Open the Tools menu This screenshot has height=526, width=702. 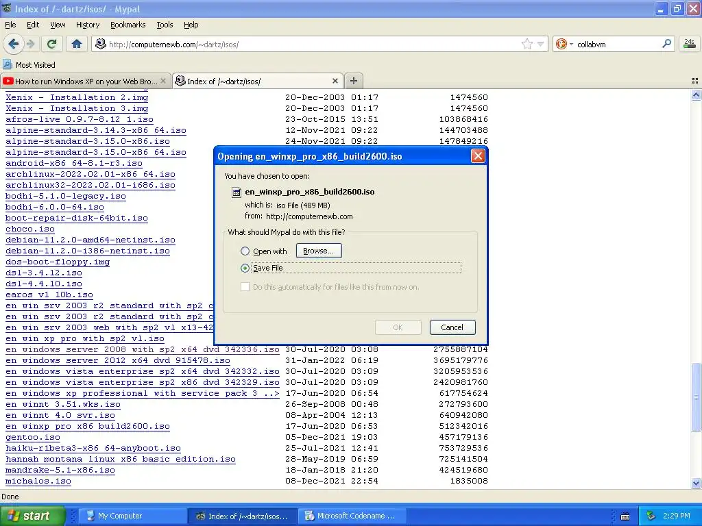165,25
